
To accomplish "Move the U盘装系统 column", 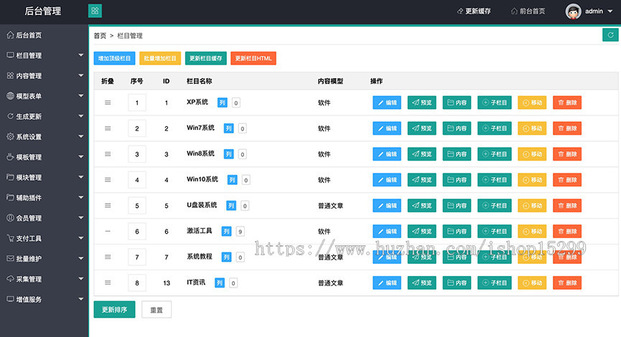I will point(532,205).
